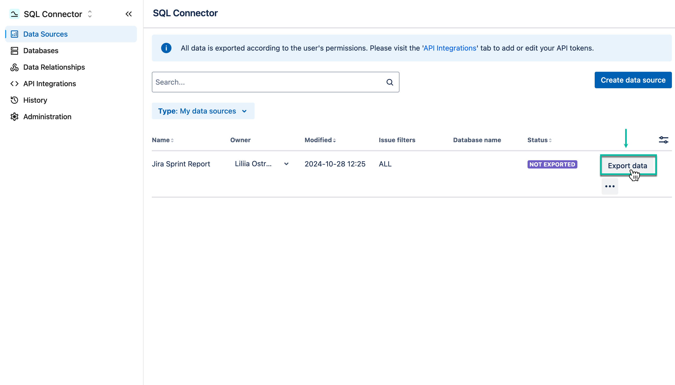Sort the table by Modified column
The image size is (675, 385).
click(x=335, y=140)
